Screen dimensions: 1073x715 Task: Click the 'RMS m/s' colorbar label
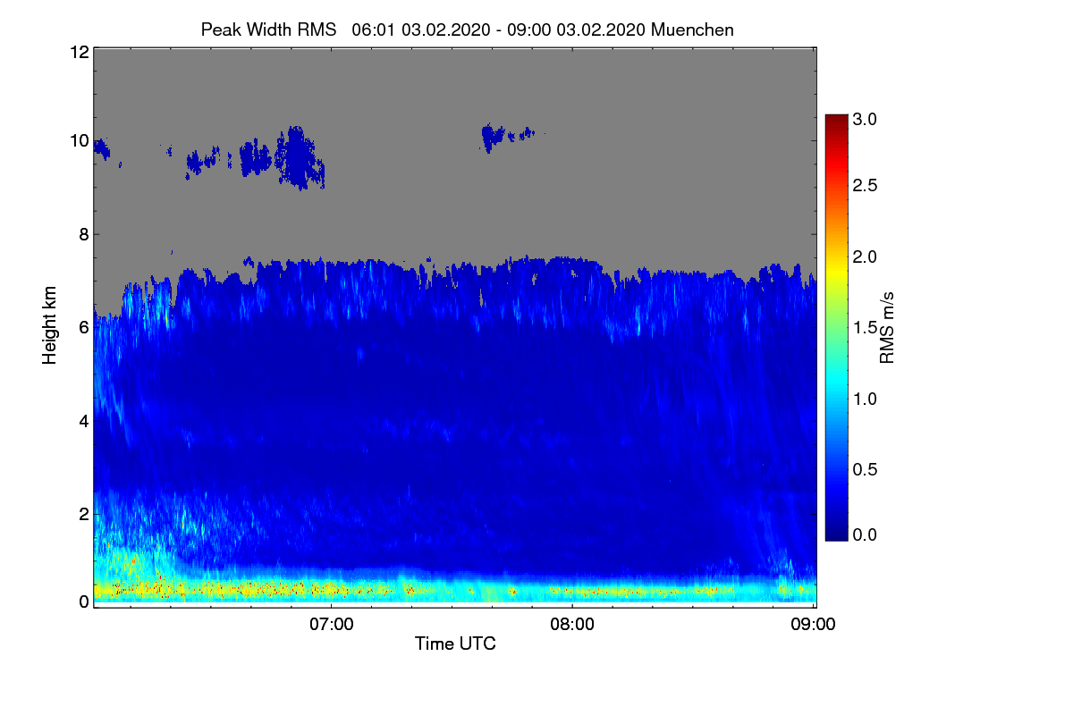tap(887, 326)
